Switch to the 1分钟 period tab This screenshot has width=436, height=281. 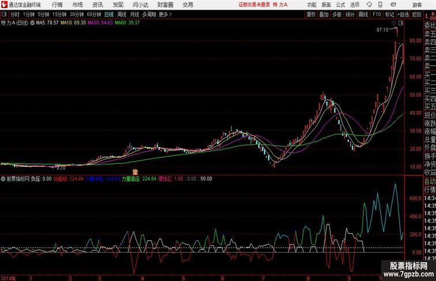(x=29, y=14)
